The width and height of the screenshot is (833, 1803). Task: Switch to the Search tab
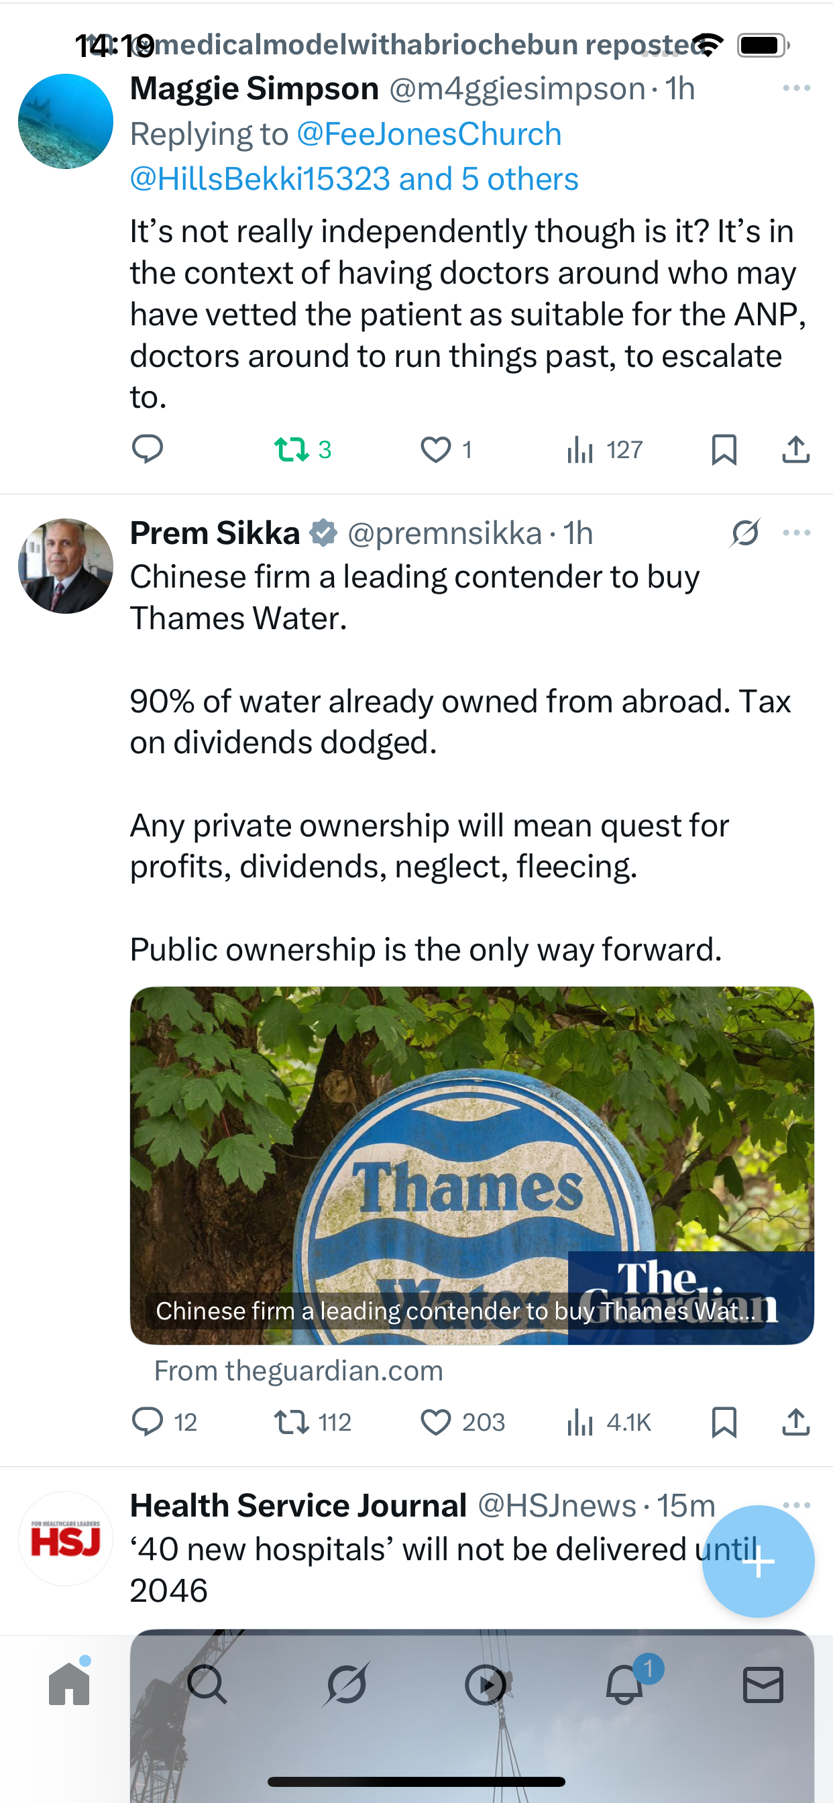207,1684
